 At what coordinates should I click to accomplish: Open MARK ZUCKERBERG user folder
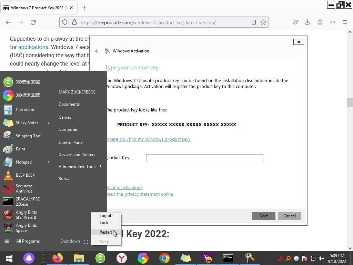coord(77,92)
